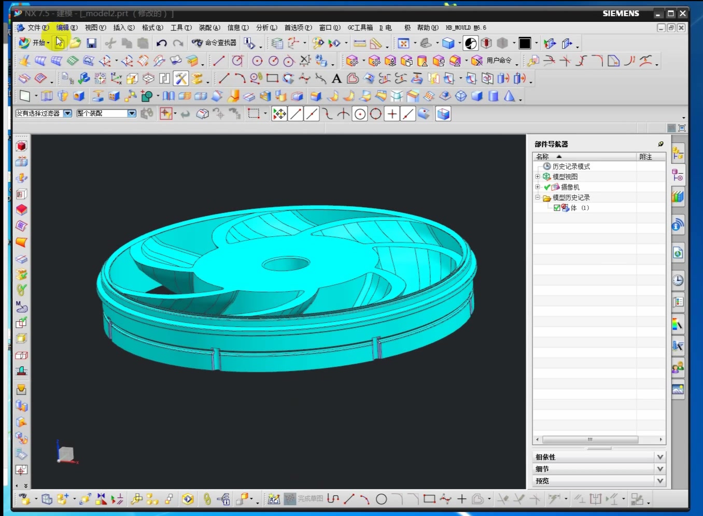Click the roles people icon on right bar
The image size is (703, 516).
[678, 367]
